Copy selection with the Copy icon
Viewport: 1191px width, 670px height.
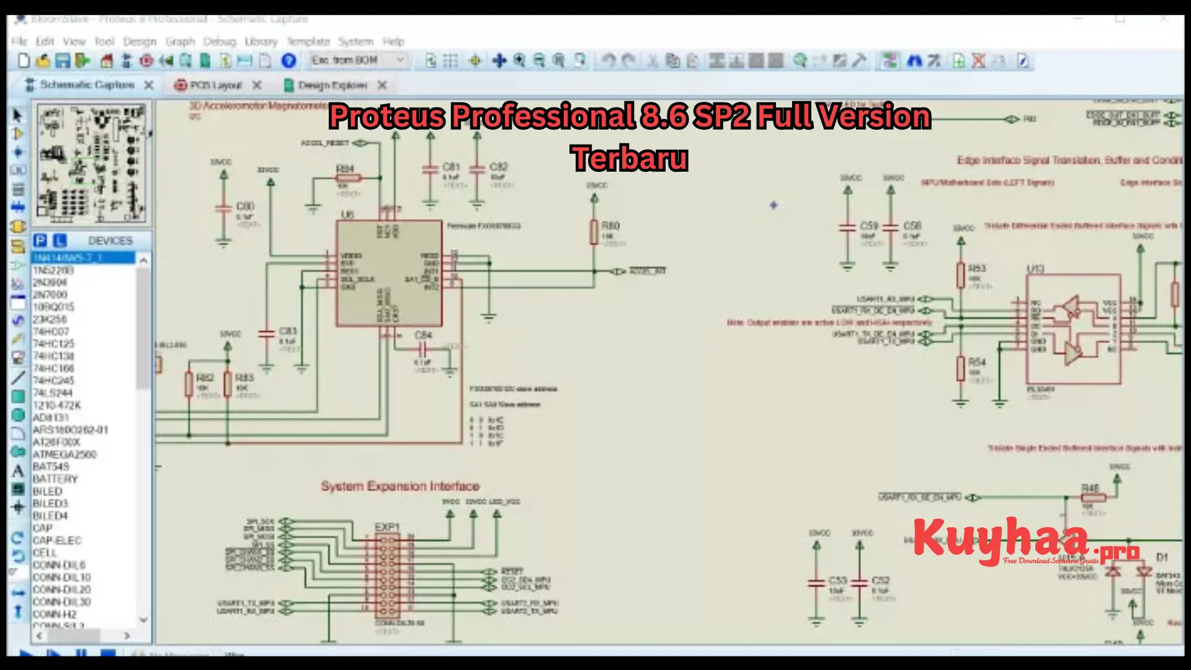coord(672,61)
